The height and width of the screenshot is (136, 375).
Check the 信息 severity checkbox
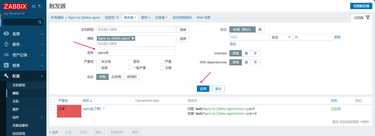tap(98, 68)
